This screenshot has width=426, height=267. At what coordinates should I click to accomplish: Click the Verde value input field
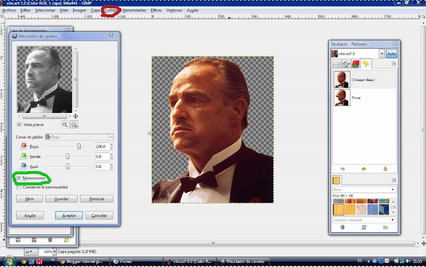(102, 156)
